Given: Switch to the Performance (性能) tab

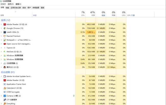Looking at the screenshot, I should tap(7, 8).
